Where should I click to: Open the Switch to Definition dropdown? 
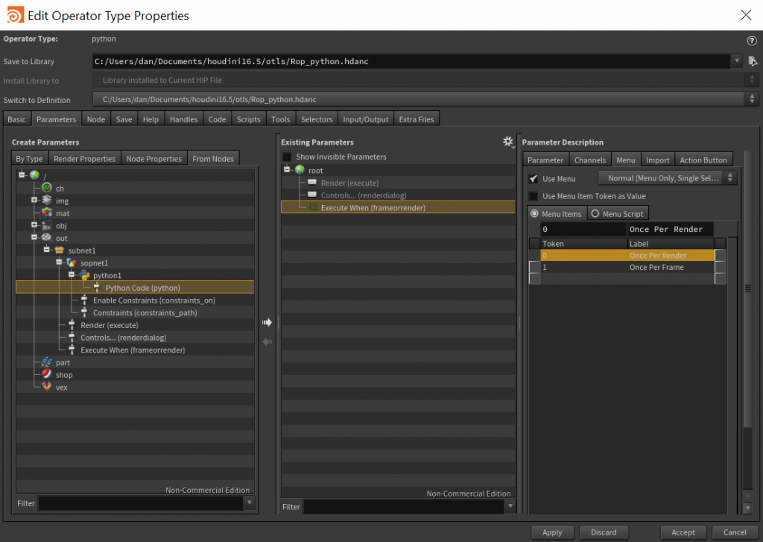coord(425,100)
